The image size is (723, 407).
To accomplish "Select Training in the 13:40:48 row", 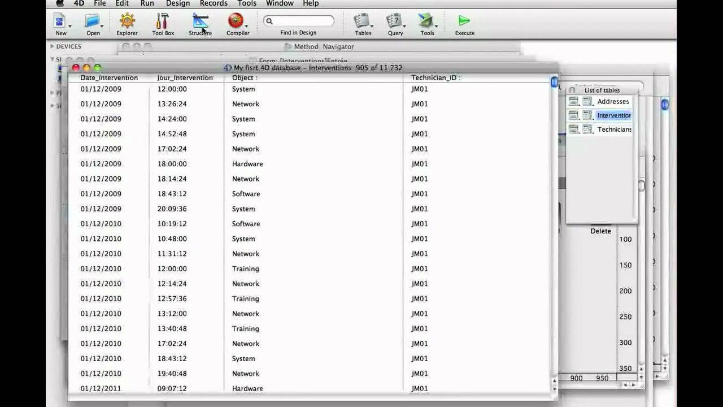I will pos(245,328).
